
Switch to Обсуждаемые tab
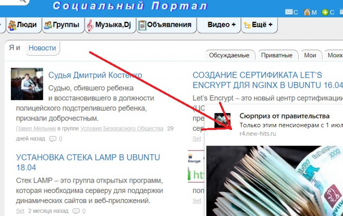229,55
